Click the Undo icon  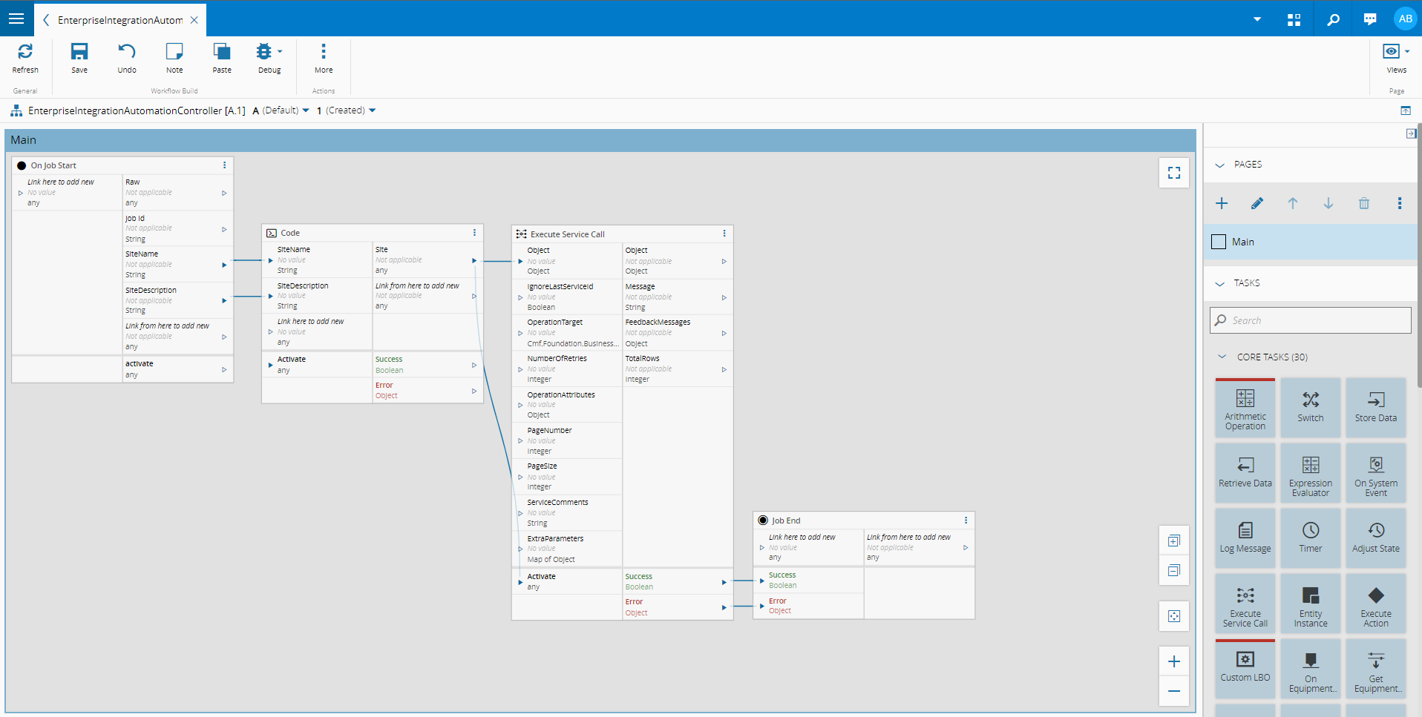click(x=127, y=58)
